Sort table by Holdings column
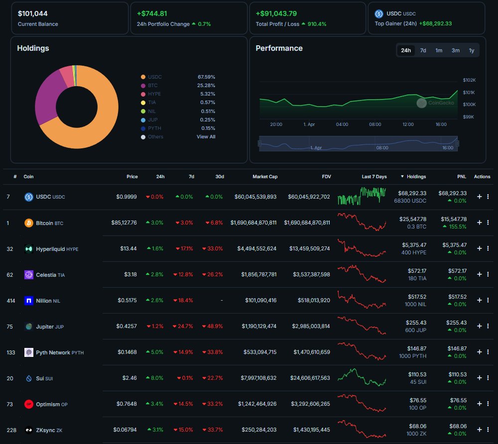 (x=413, y=177)
